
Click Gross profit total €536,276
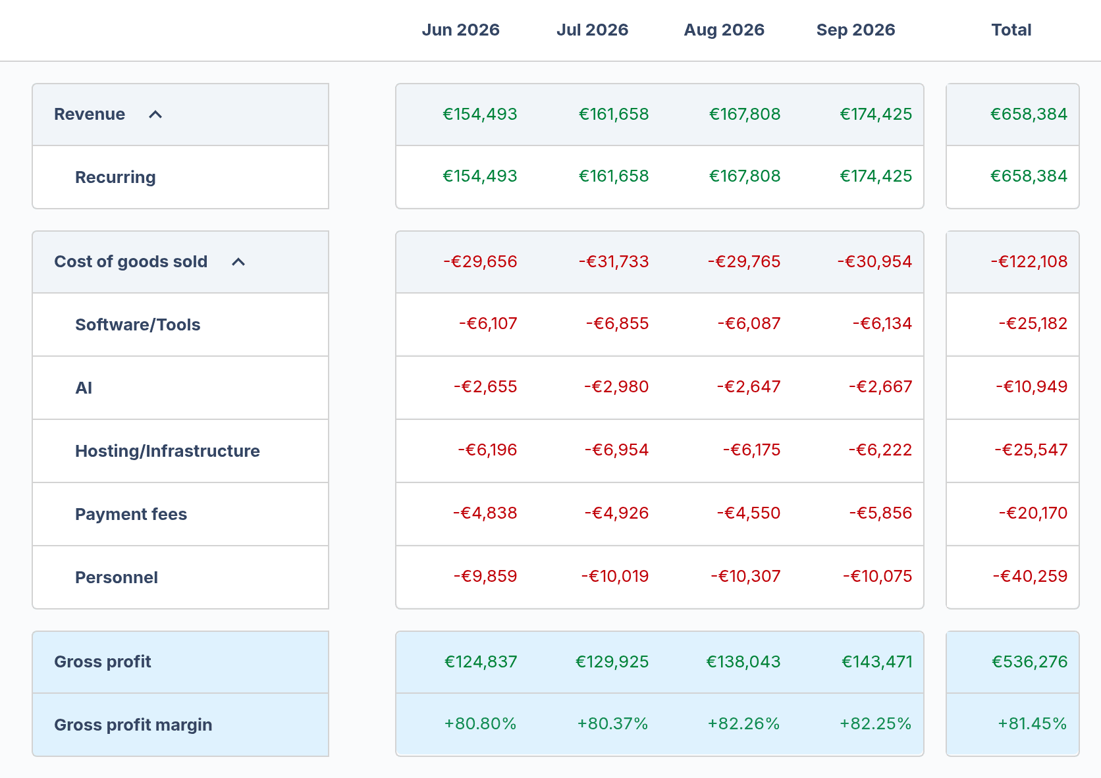pyautogui.click(x=1030, y=661)
